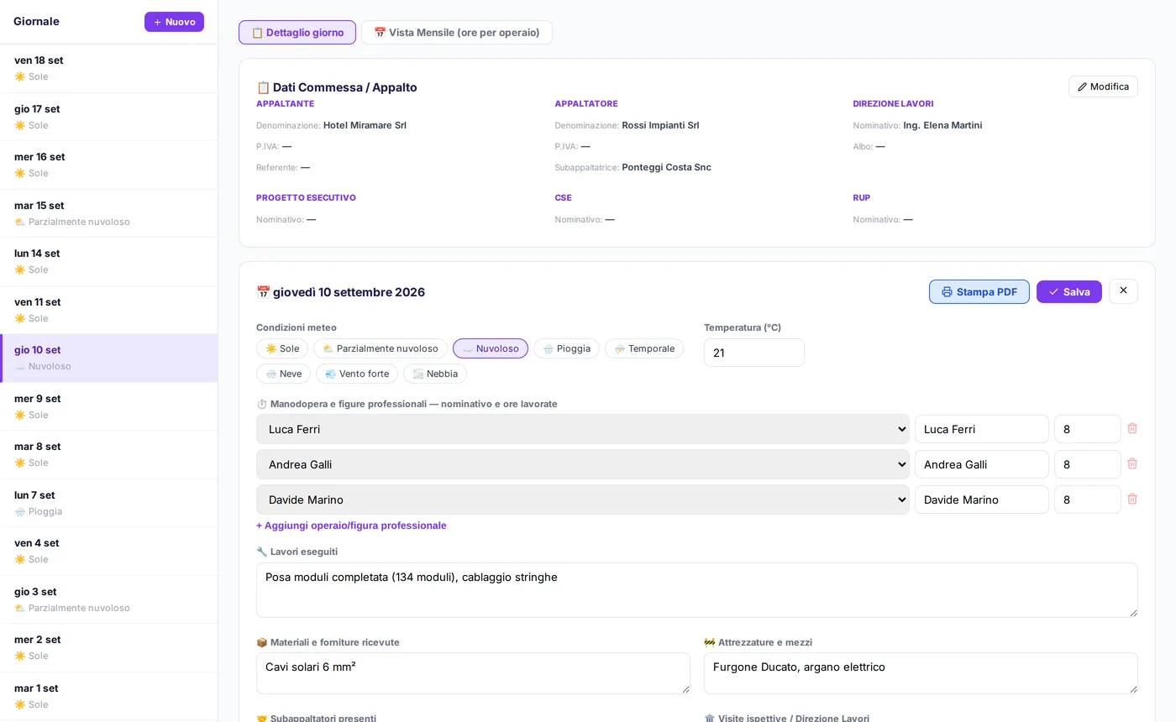Select Parzialmente nuvoloso weather chip
The width and height of the screenshot is (1176, 722).
click(381, 348)
